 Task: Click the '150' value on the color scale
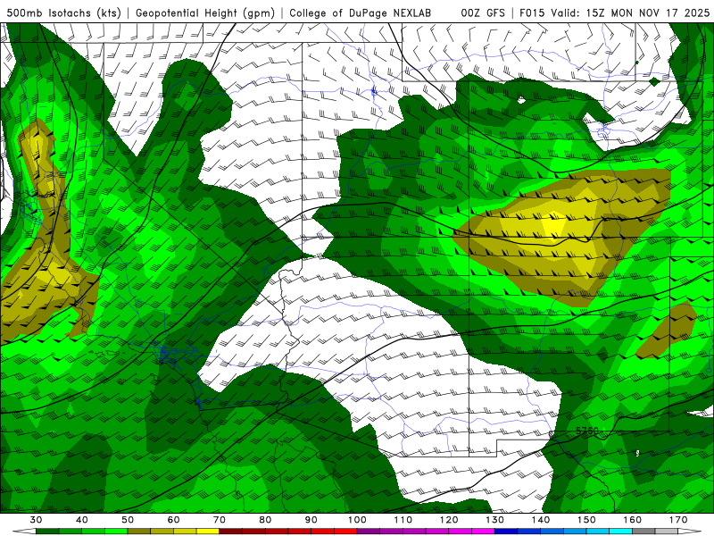(586, 520)
